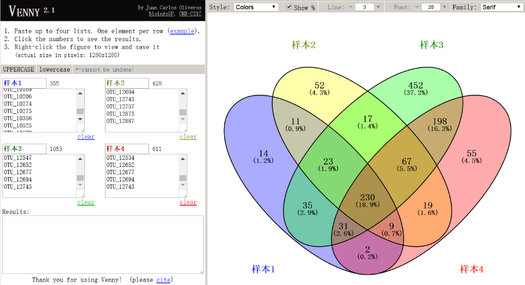Click scroll-down arrow of 样本4 list
Screen dimensions: 525x285
(183, 185)
